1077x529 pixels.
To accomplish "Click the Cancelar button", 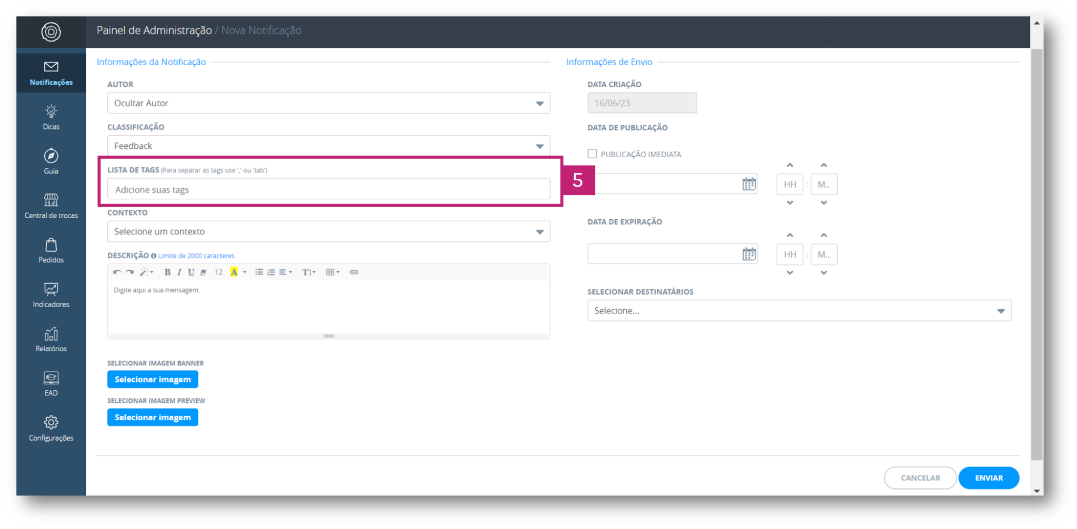I will coord(920,478).
